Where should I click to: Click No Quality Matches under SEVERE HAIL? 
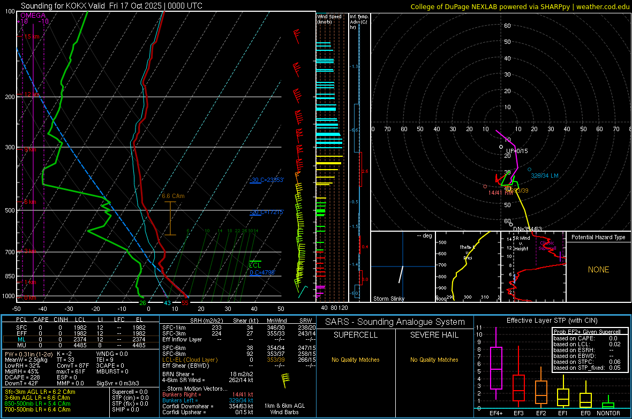tap(434, 360)
